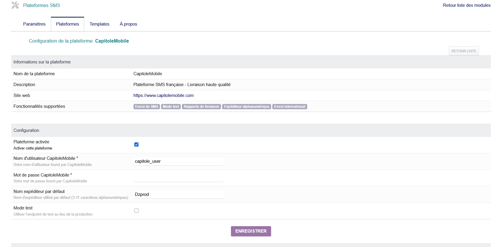Click the Plateformes SMS wrench icon
Screen dimensions: 495x247
(x=15, y=5)
